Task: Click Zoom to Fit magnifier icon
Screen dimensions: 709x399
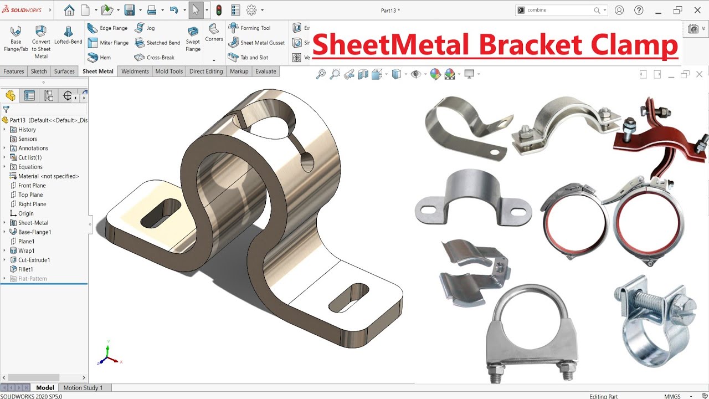Action: (321, 74)
